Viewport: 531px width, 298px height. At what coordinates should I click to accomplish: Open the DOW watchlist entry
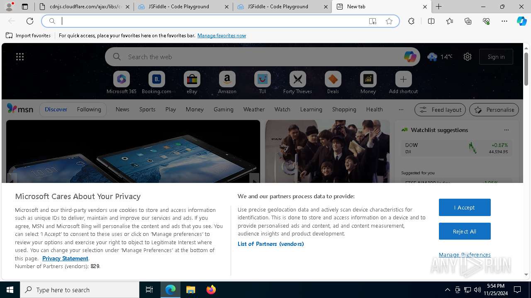pos(456,148)
